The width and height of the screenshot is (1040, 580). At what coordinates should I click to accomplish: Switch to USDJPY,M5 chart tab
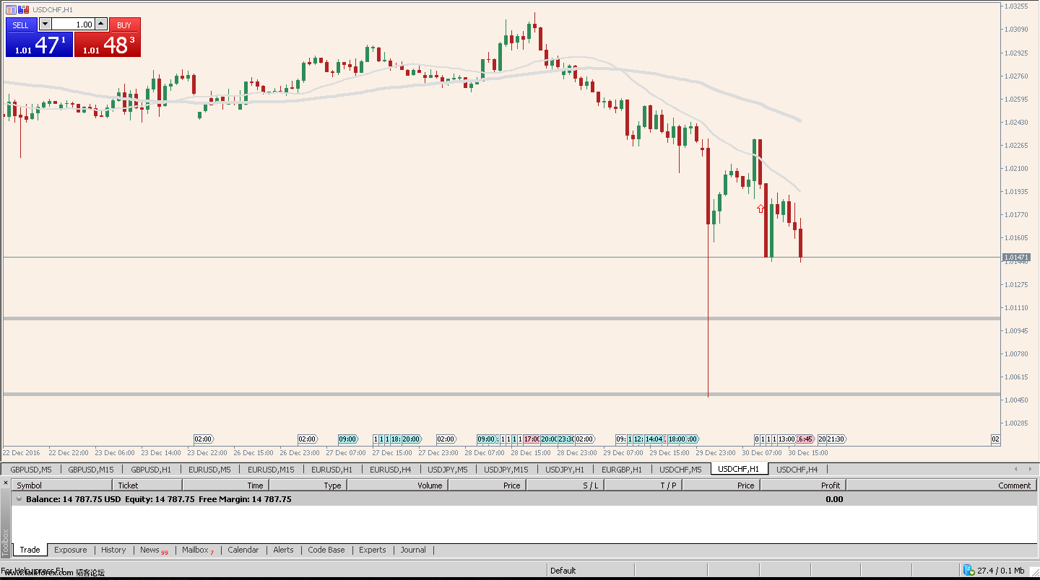pos(448,469)
